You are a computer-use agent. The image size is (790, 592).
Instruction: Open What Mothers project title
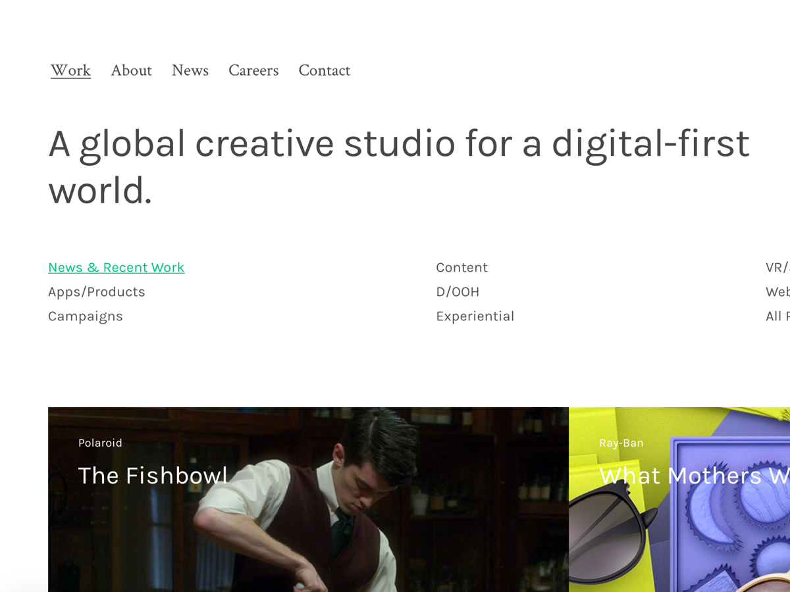click(695, 476)
